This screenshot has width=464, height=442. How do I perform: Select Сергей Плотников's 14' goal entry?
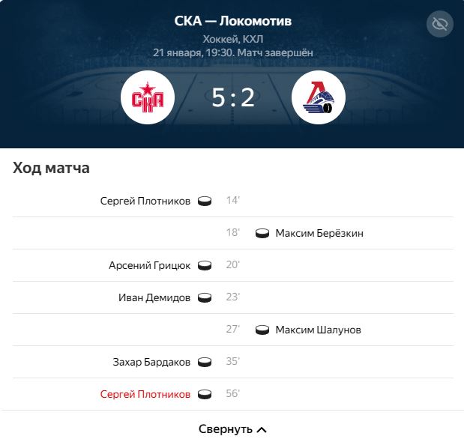(x=232, y=201)
